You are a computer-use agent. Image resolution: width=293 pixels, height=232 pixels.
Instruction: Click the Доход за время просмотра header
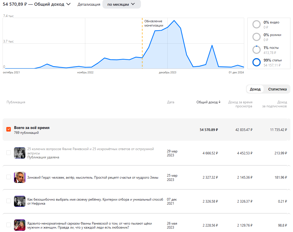pos(240,104)
